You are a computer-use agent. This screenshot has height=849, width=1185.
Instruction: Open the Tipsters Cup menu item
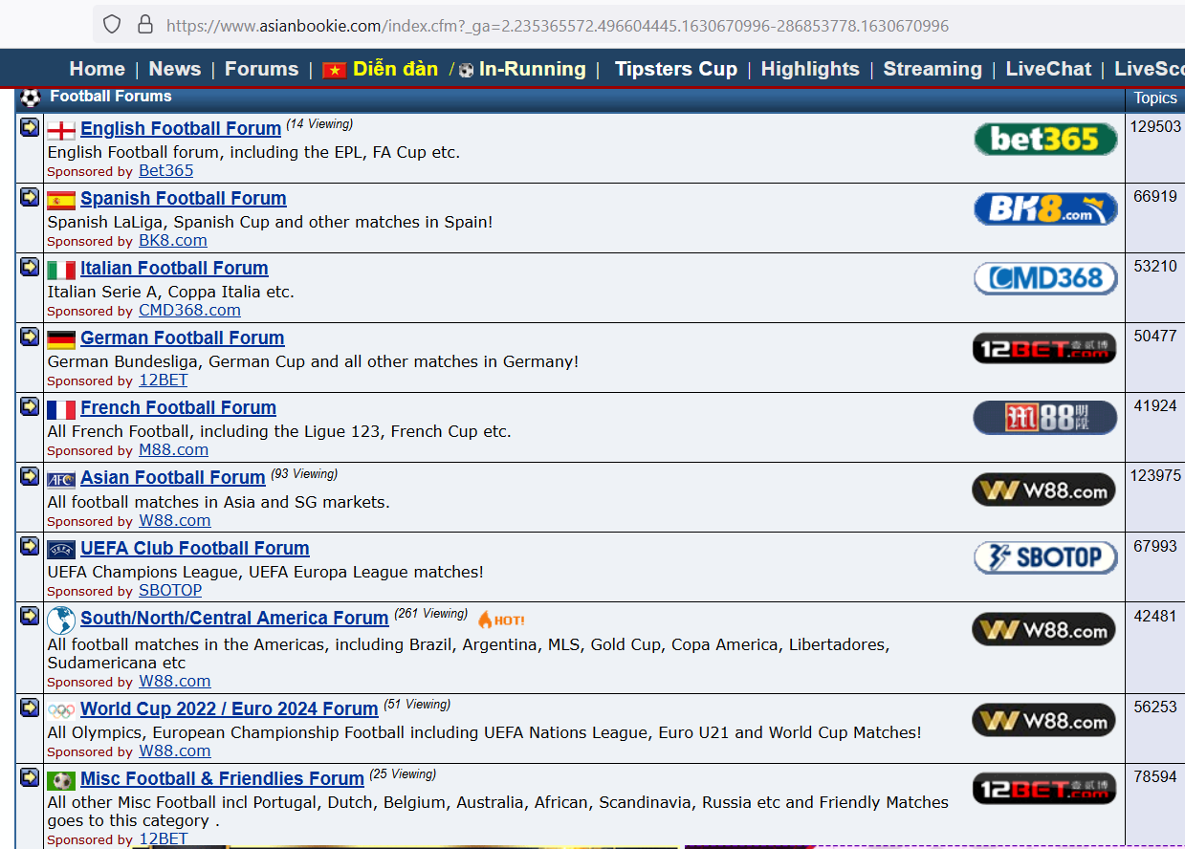676,69
